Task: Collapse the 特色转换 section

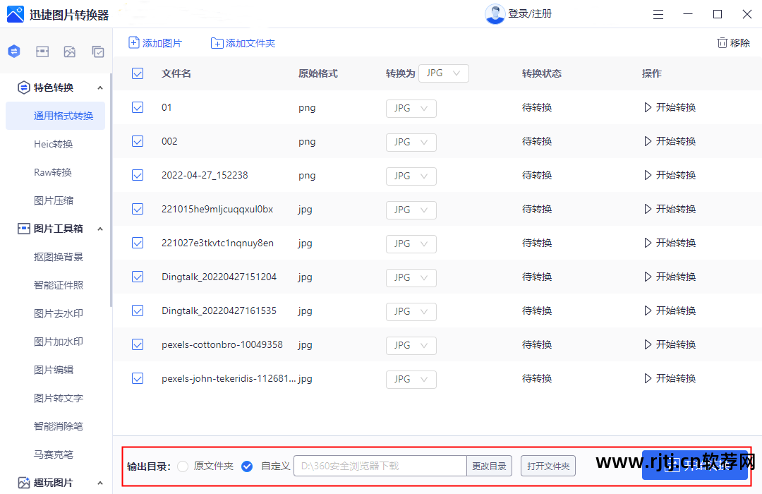Action: click(100, 88)
